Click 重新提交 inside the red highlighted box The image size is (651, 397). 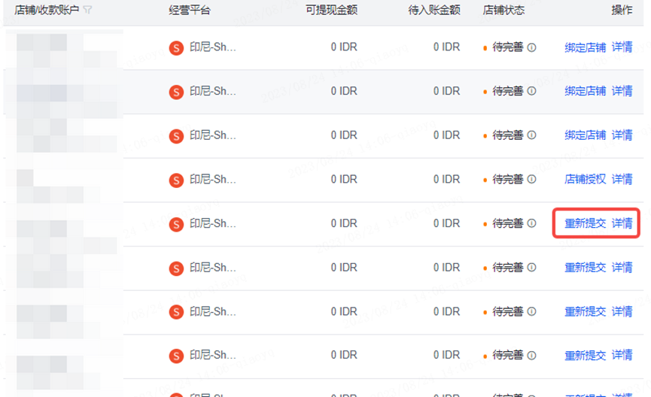click(585, 223)
